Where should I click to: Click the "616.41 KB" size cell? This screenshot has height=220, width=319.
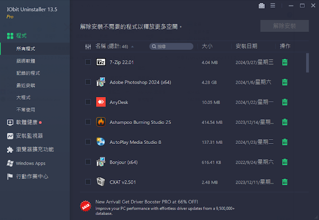[211, 162]
